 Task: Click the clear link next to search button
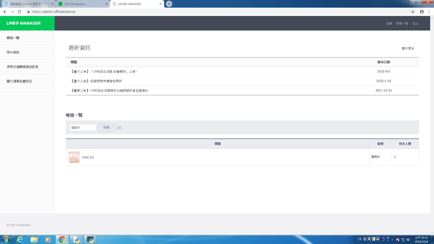(x=119, y=128)
